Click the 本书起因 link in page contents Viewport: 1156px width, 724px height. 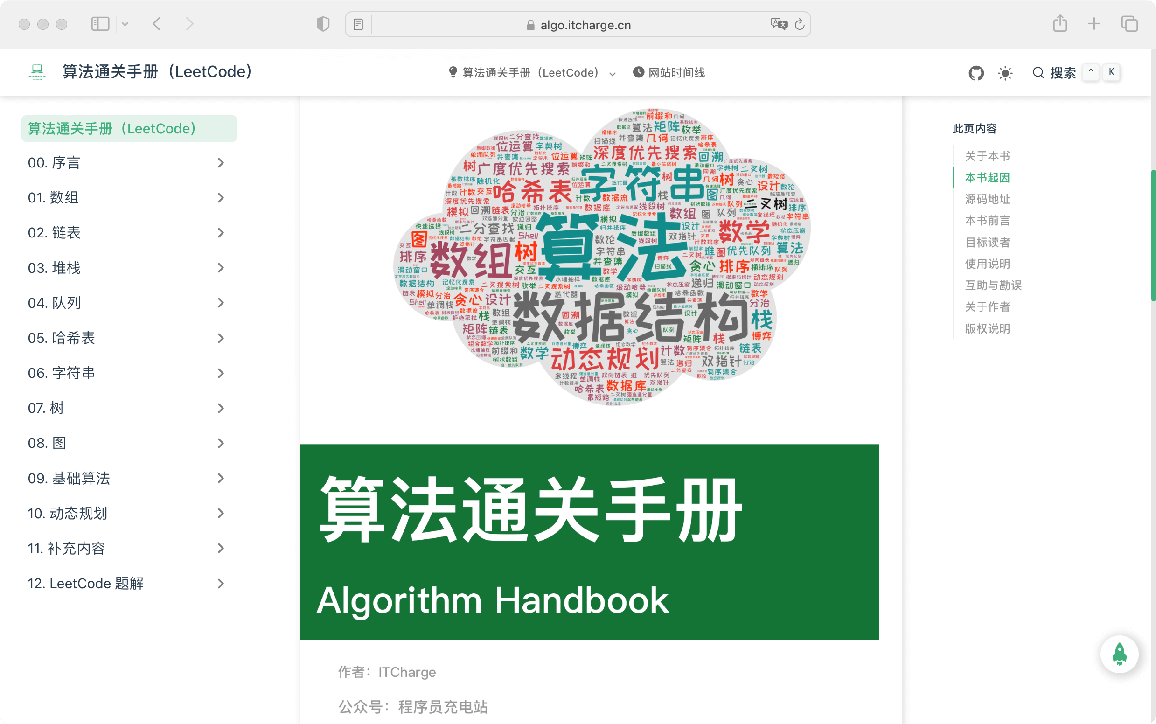(x=989, y=178)
